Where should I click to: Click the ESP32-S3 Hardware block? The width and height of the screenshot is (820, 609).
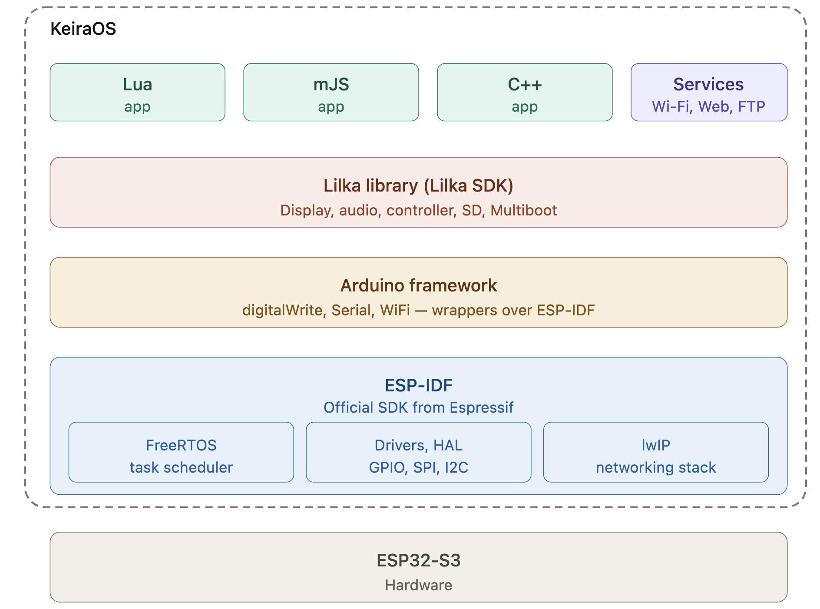pos(418,567)
